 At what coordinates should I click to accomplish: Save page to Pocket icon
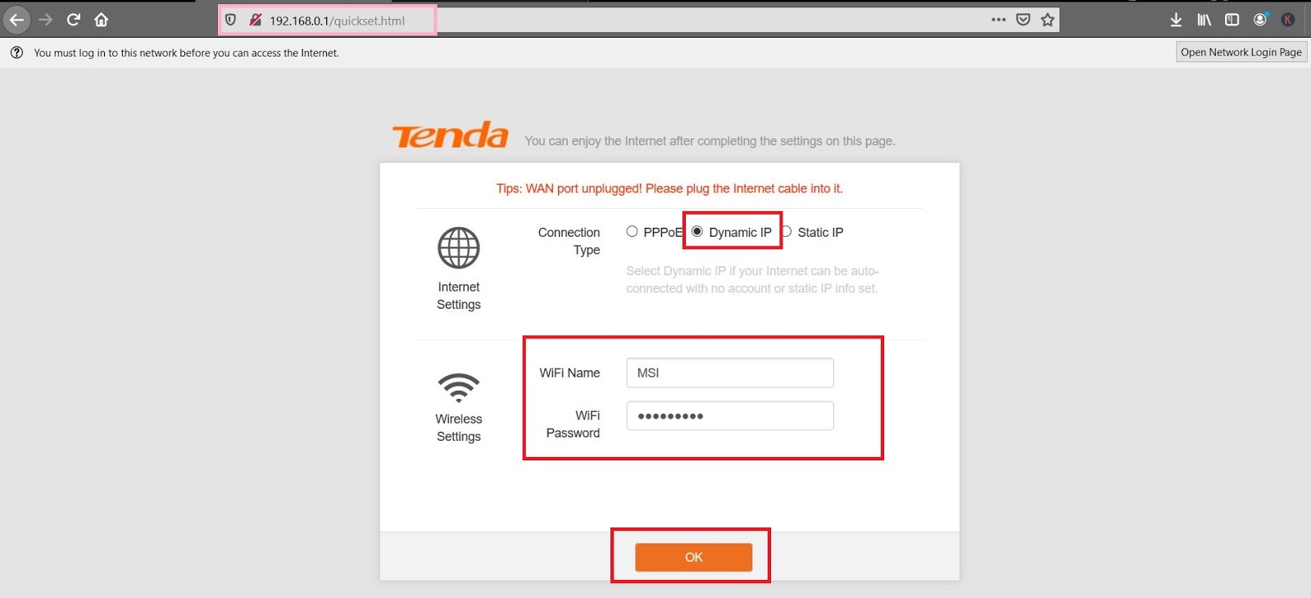1023,20
